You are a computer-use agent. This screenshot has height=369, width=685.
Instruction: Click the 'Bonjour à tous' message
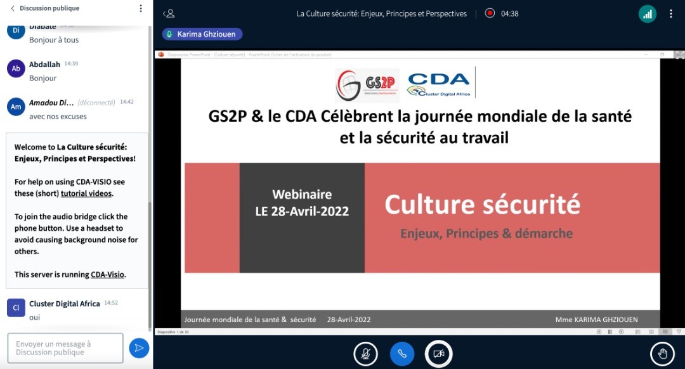[x=54, y=40]
